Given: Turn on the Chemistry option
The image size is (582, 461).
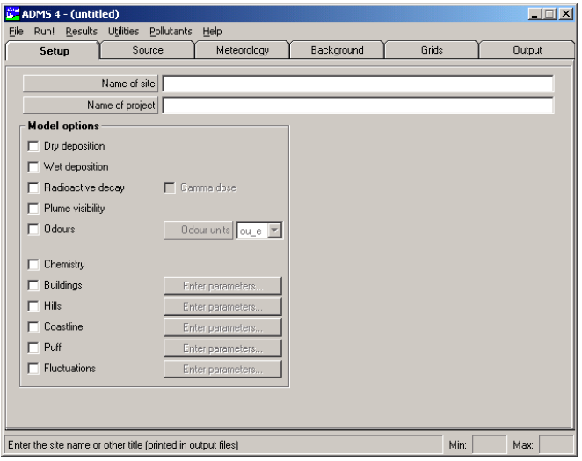Looking at the screenshot, I should point(33,265).
